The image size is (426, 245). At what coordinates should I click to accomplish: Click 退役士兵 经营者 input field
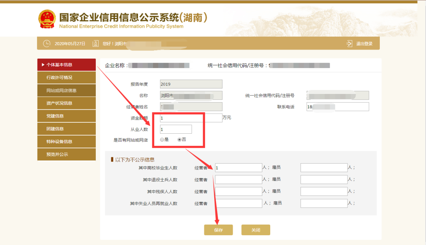click(238, 180)
